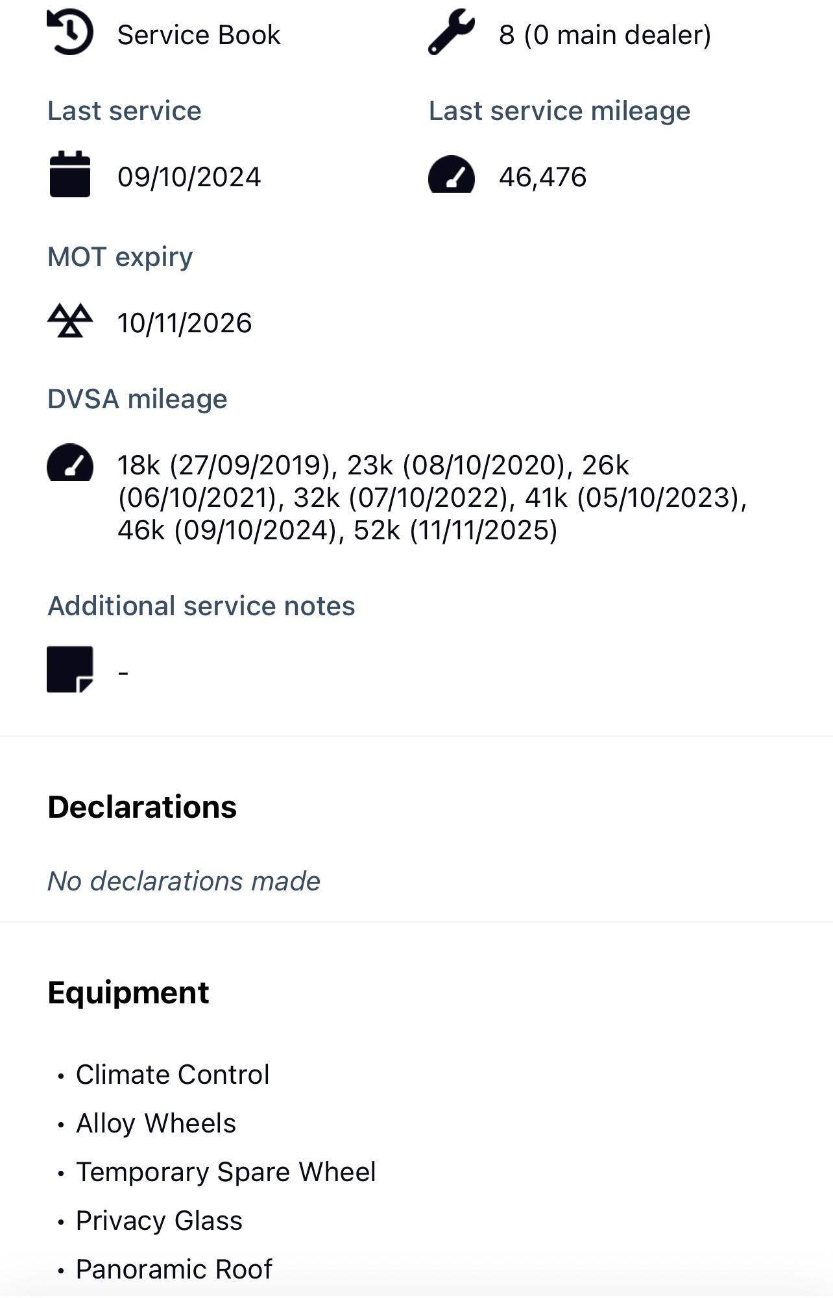Select the Panoramic Roof equipment item
This screenshot has width=833, height=1298.
(174, 1269)
